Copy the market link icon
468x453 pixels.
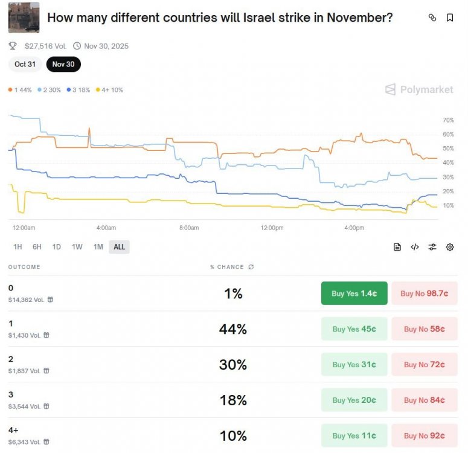432,18
